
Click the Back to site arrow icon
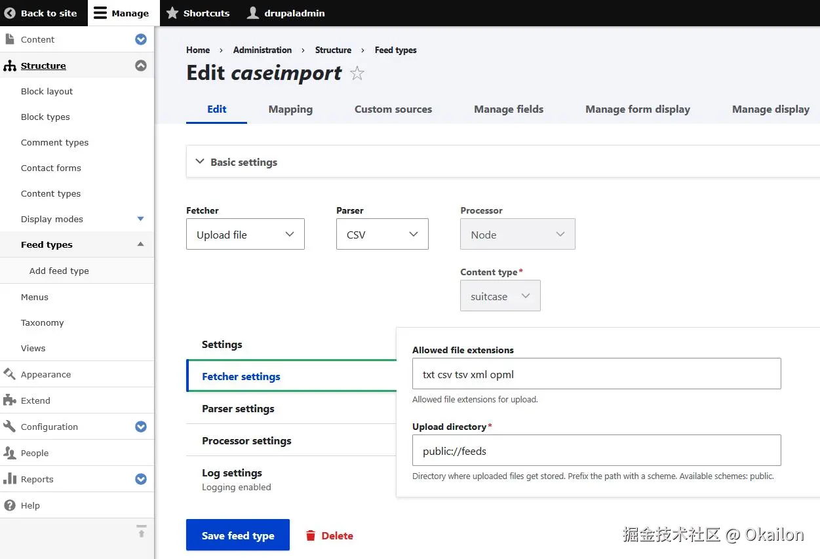click(10, 13)
